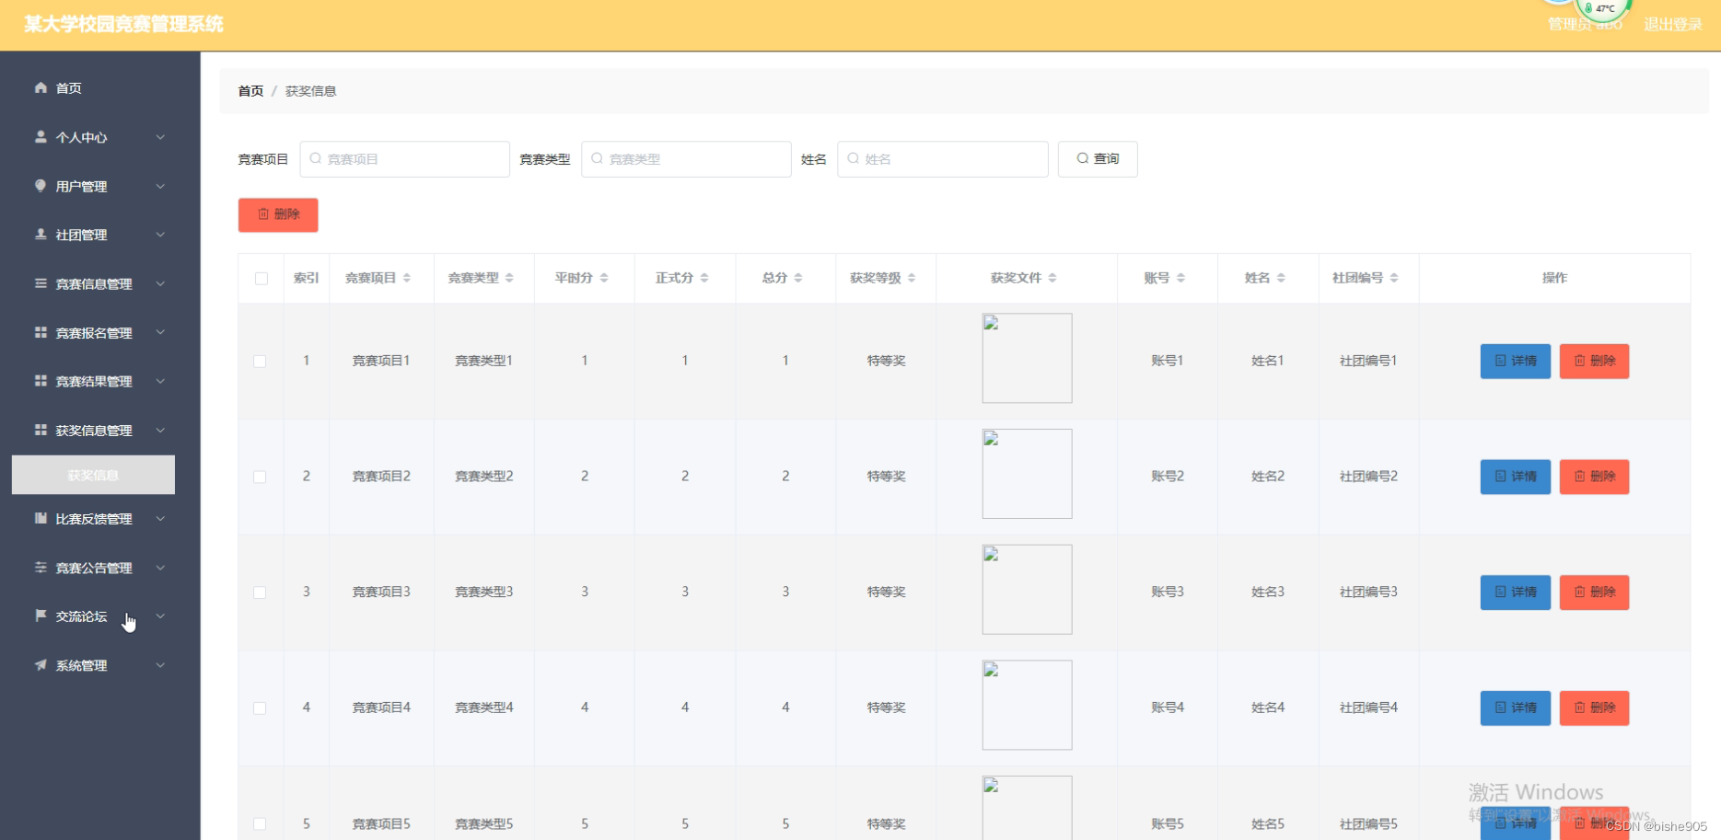This screenshot has height=840, width=1721.
Task: Click the sort arrows on 获奖文件 column
Action: click(1052, 278)
